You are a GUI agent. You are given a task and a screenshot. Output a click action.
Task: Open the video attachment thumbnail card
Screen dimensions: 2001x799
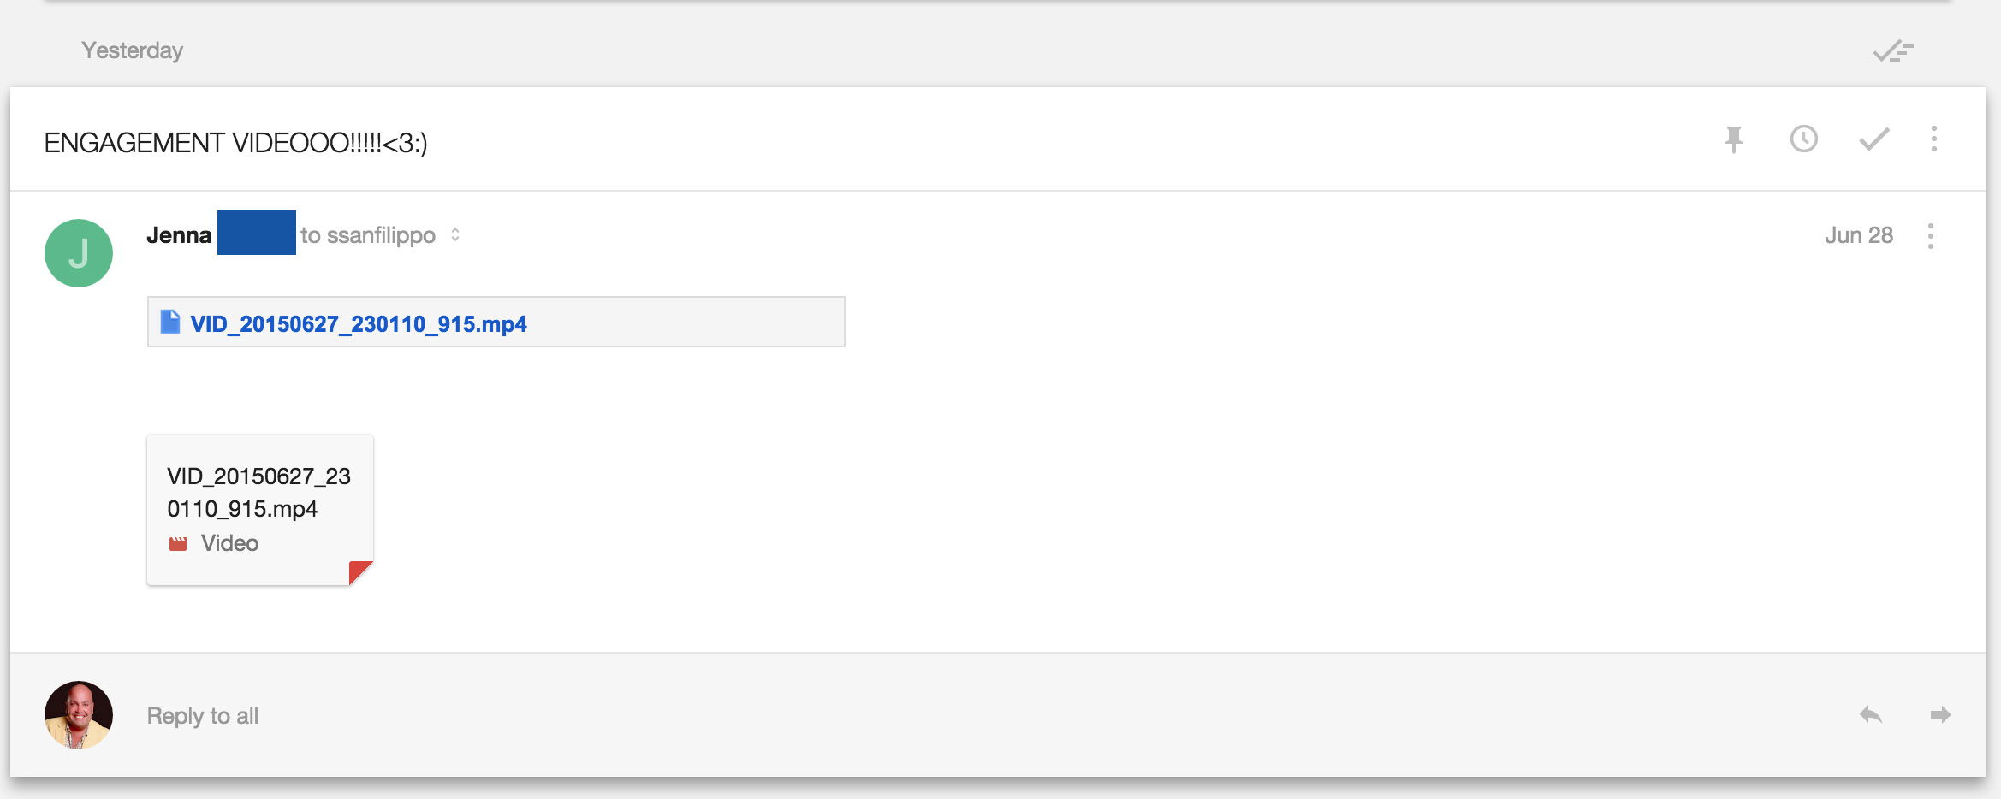tap(260, 510)
